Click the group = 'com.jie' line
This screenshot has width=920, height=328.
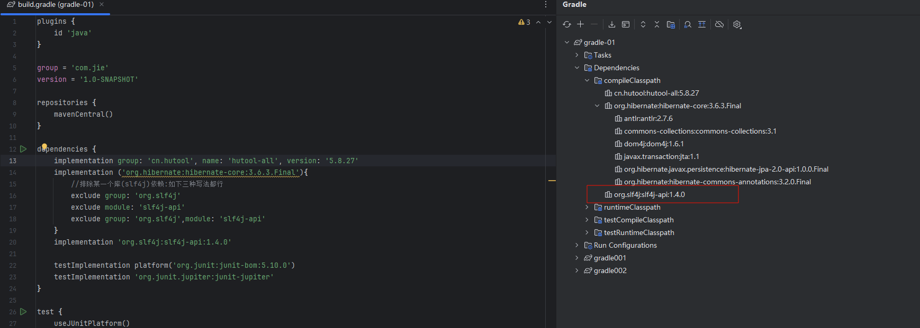[73, 68]
